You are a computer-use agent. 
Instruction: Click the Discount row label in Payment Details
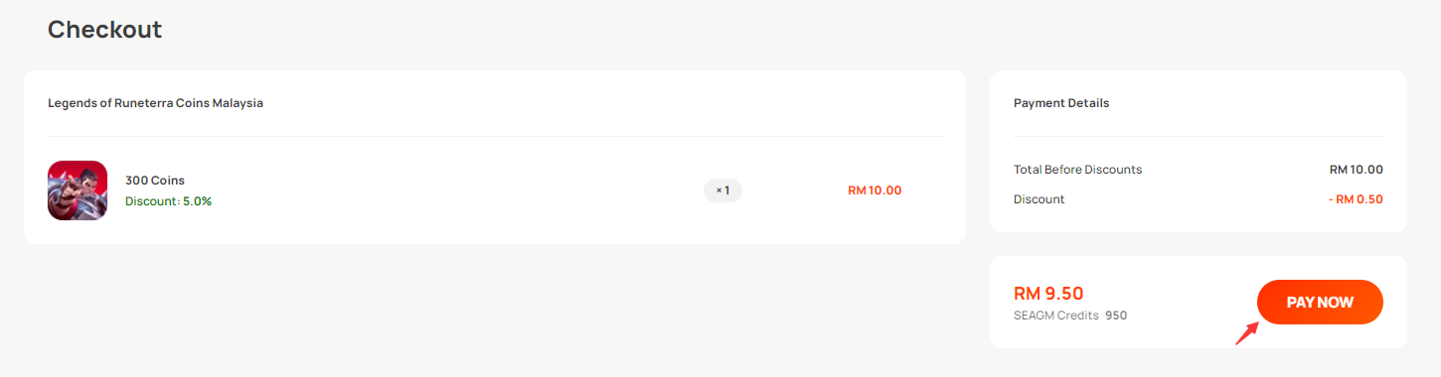[x=1039, y=199]
